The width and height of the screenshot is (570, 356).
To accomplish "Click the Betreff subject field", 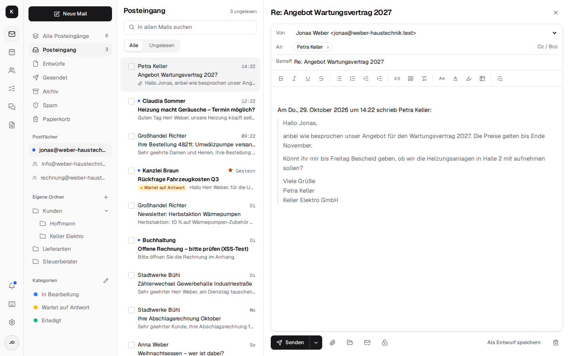I will pos(426,62).
